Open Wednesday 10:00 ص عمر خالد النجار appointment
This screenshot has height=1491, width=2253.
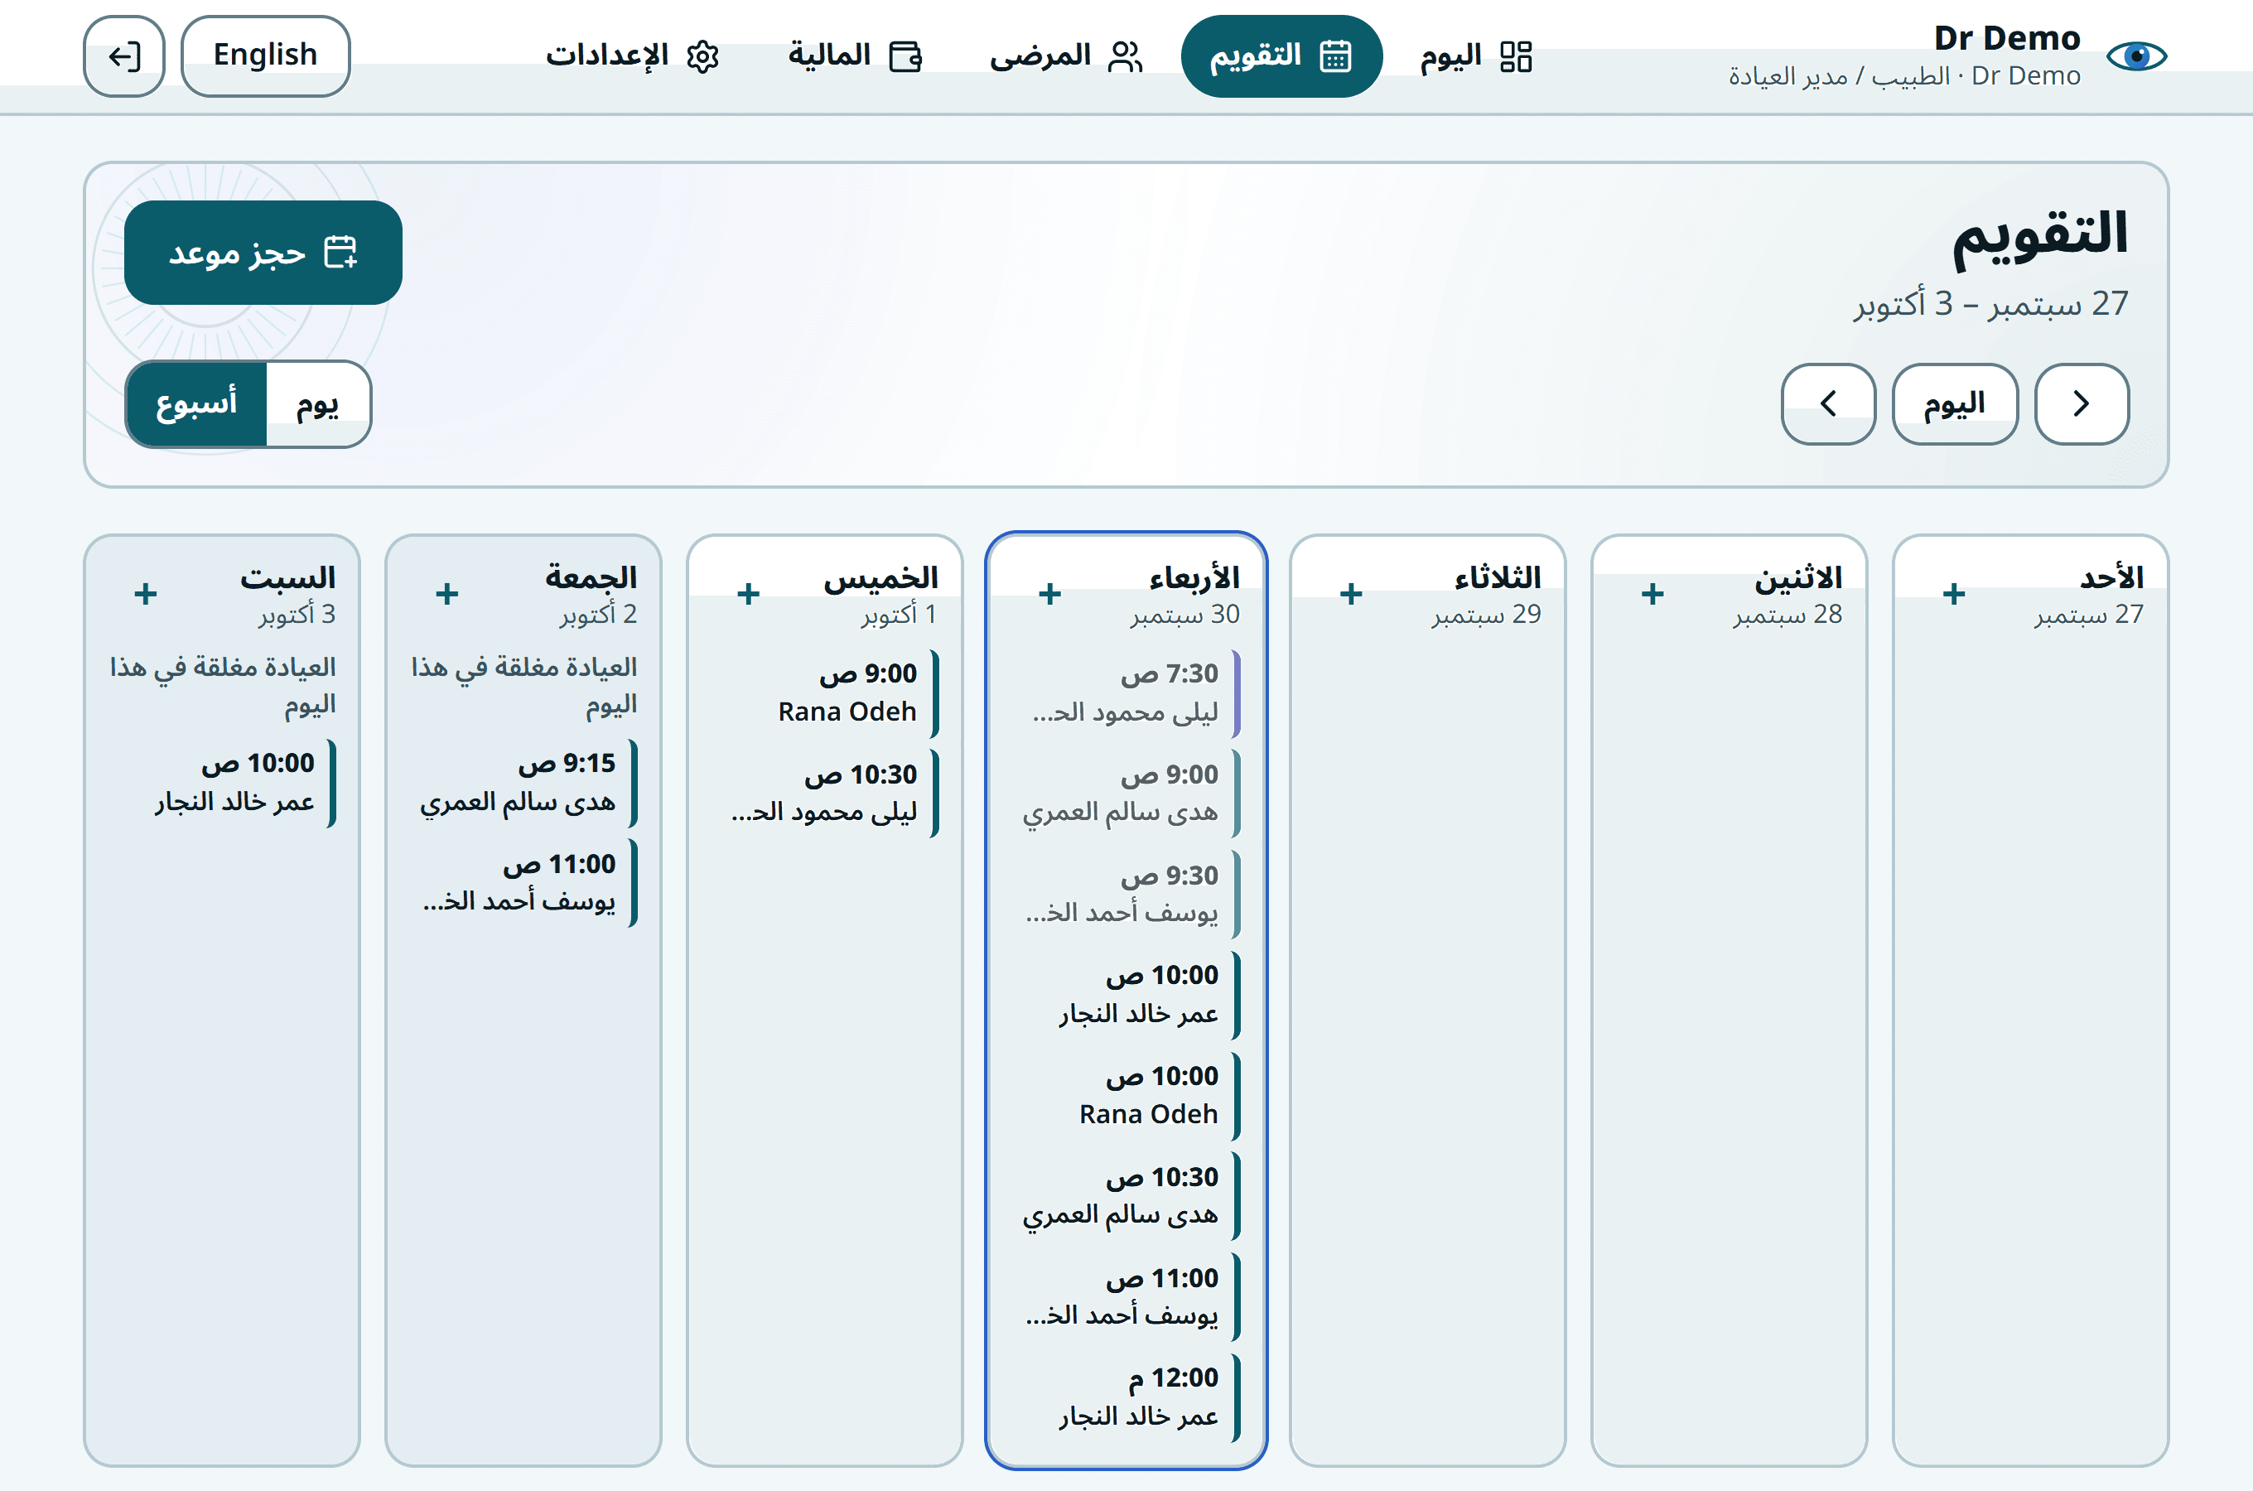tap(1126, 995)
